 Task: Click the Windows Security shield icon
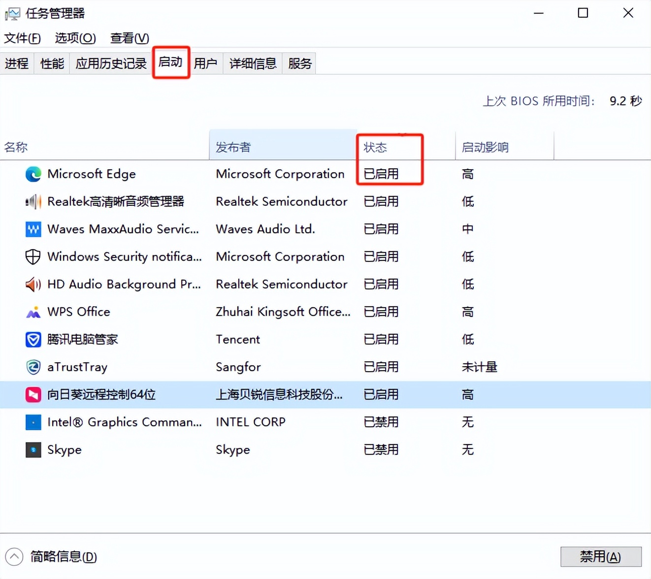(x=33, y=257)
